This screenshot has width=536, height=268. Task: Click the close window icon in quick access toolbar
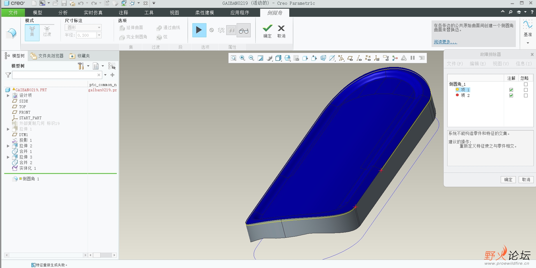tap(146, 3)
